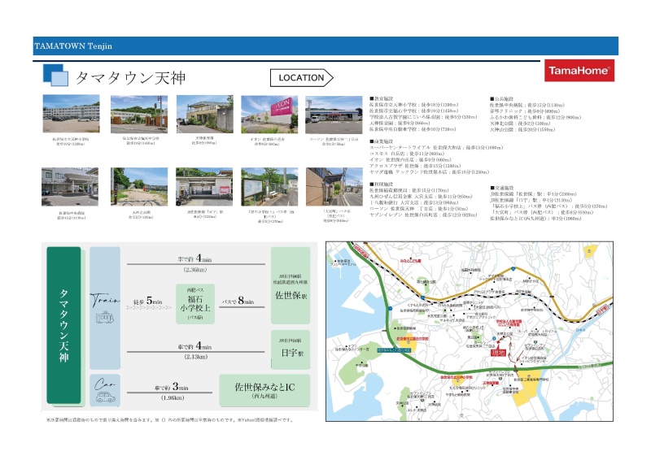The height and width of the screenshot is (460, 651).
Task: Open the AEON store photo
Action: click(x=263, y=115)
